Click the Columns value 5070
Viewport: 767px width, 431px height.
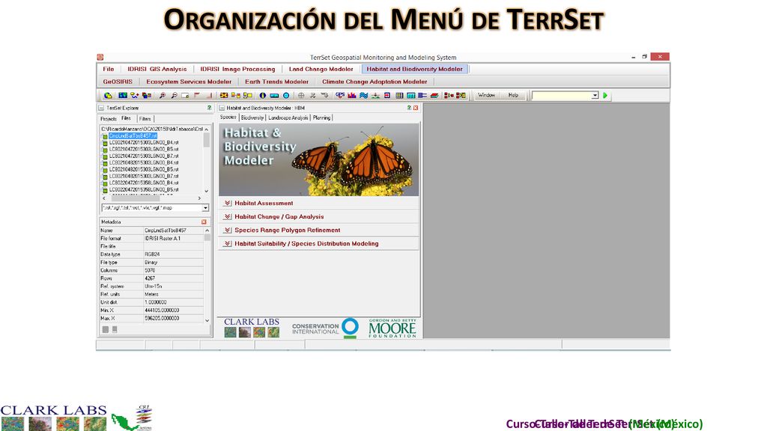(x=150, y=270)
